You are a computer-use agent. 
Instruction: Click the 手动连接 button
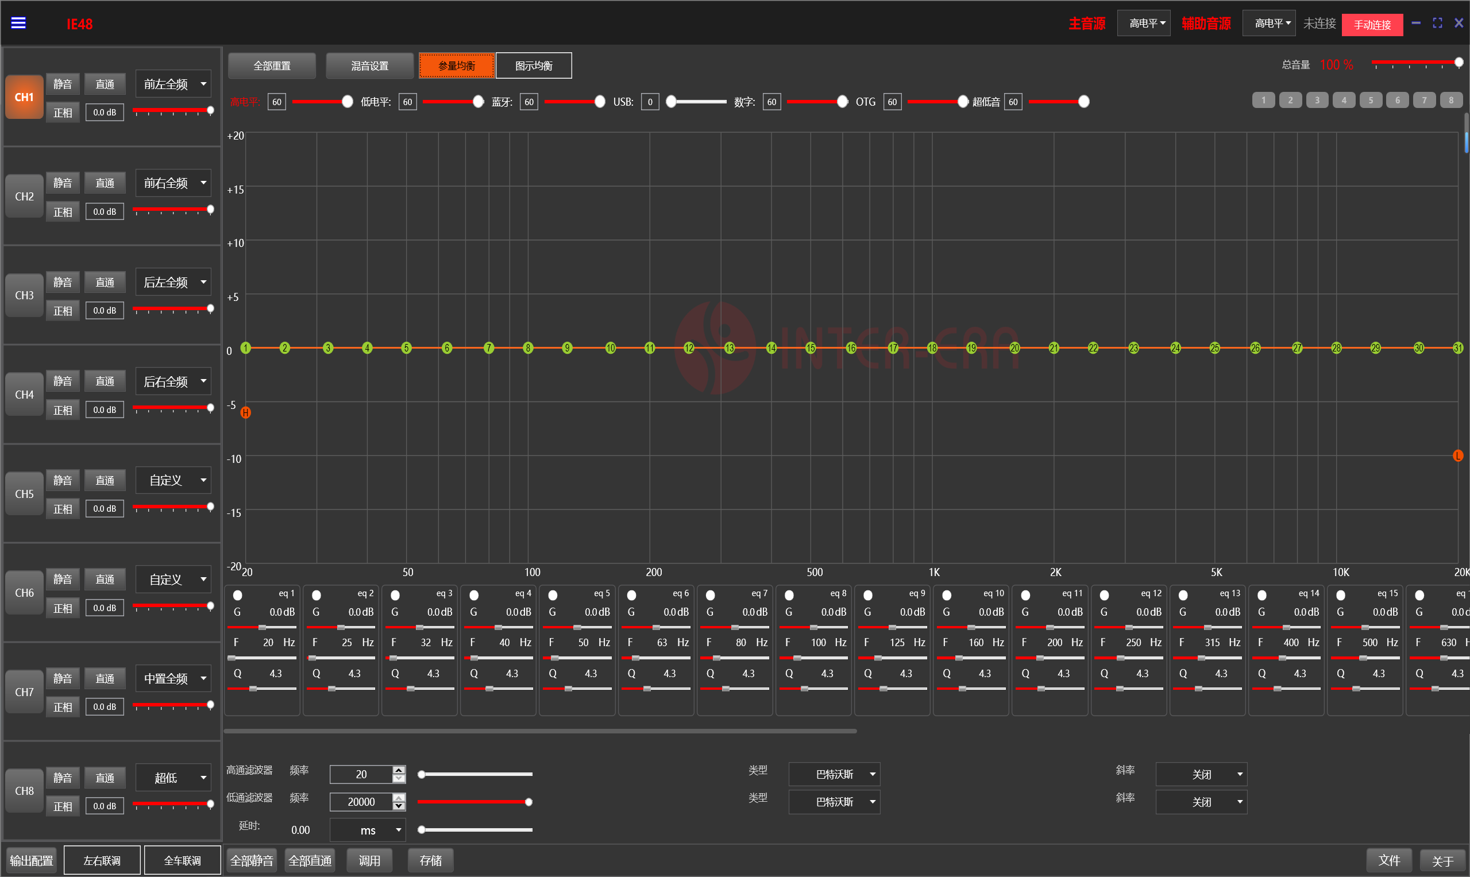[x=1372, y=25]
